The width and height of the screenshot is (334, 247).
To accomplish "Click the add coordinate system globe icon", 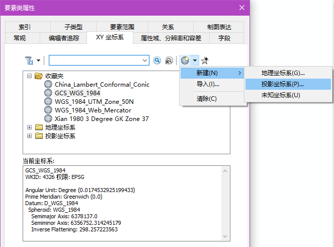I will coord(185,60).
